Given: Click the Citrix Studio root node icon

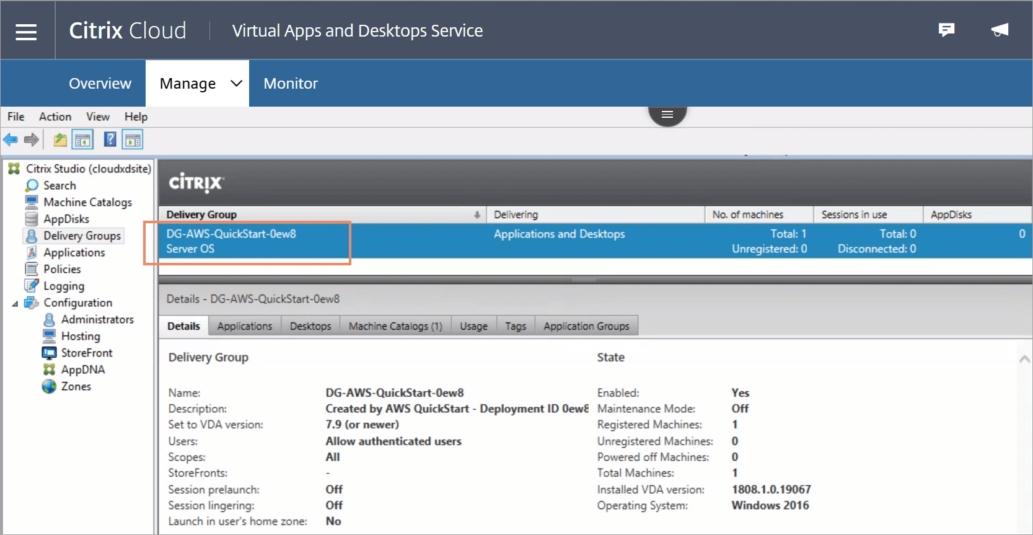Looking at the screenshot, I should (x=14, y=169).
